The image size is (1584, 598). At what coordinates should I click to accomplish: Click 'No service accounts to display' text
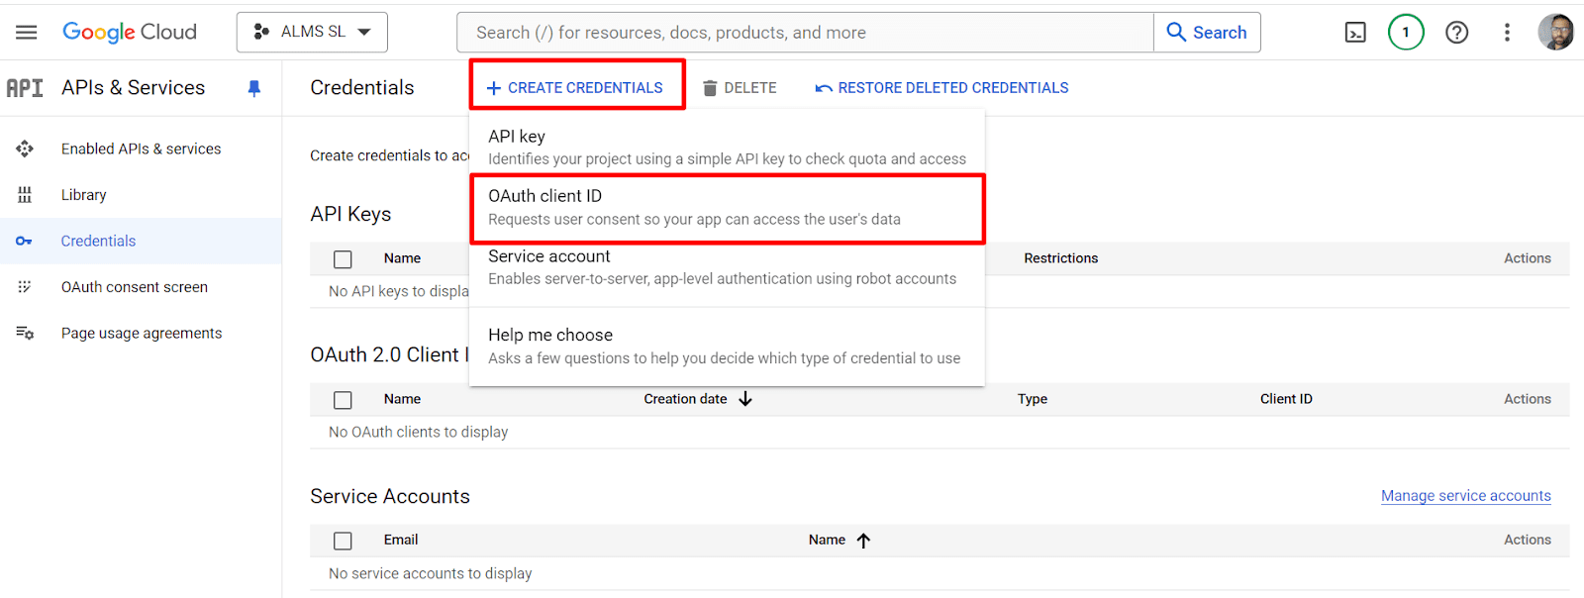(430, 573)
